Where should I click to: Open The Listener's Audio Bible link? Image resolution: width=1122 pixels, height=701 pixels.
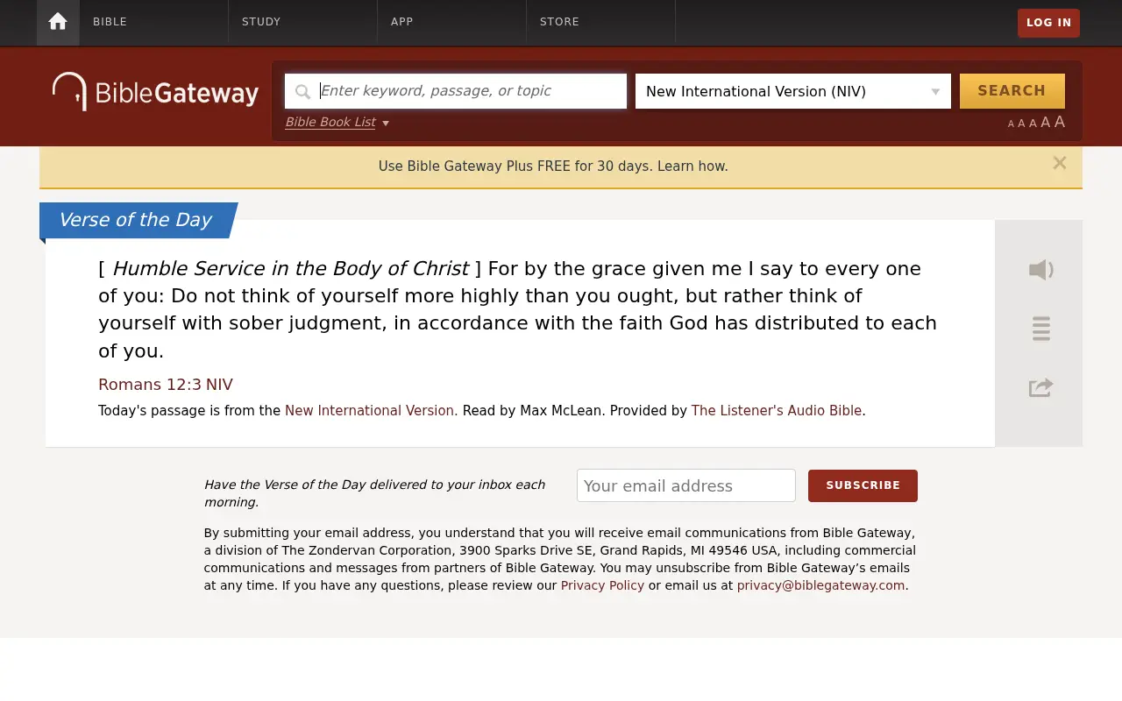pyautogui.click(x=777, y=410)
